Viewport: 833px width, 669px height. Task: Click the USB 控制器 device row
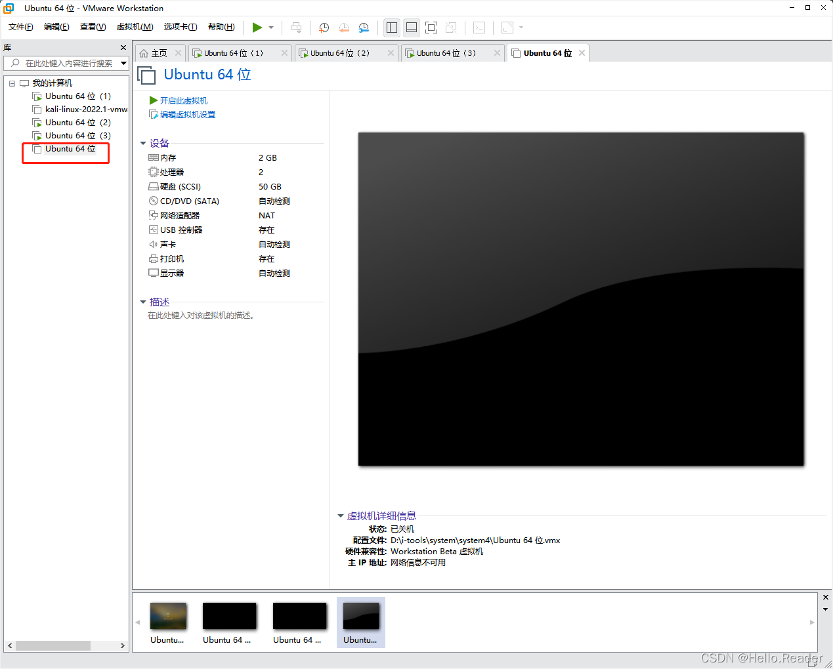(219, 230)
